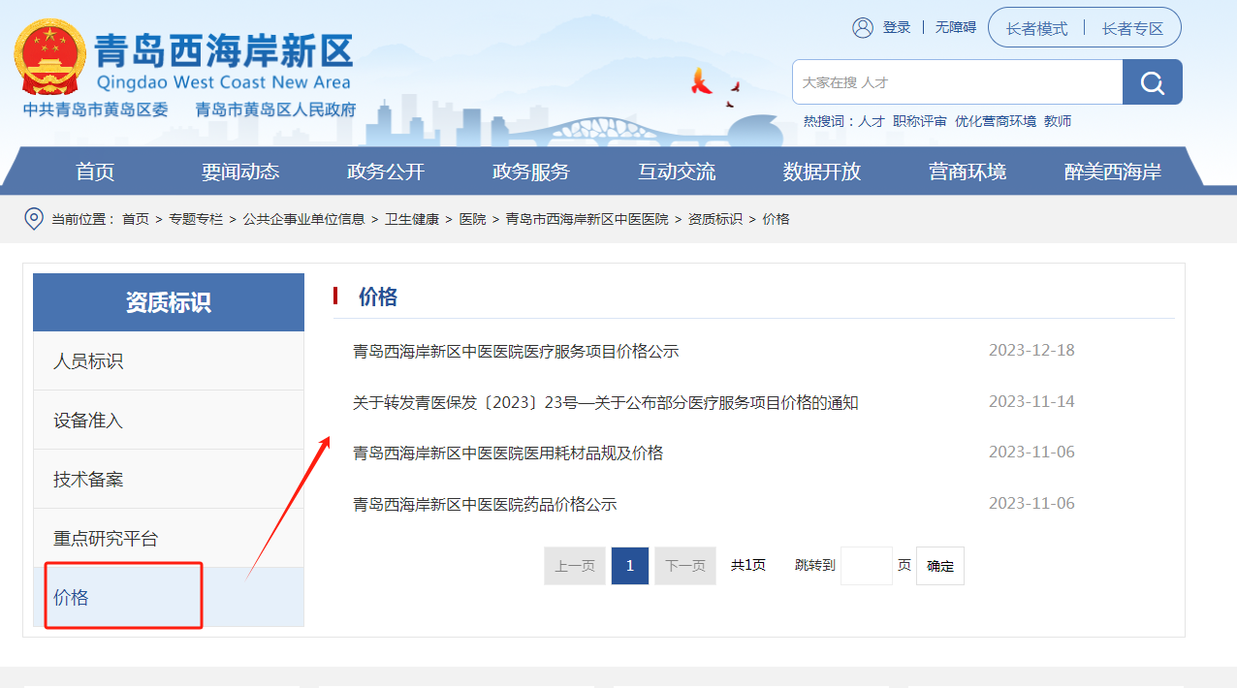The height and width of the screenshot is (688, 1237).
Task: Click the hot search term 职称评审
Action: tap(919, 121)
